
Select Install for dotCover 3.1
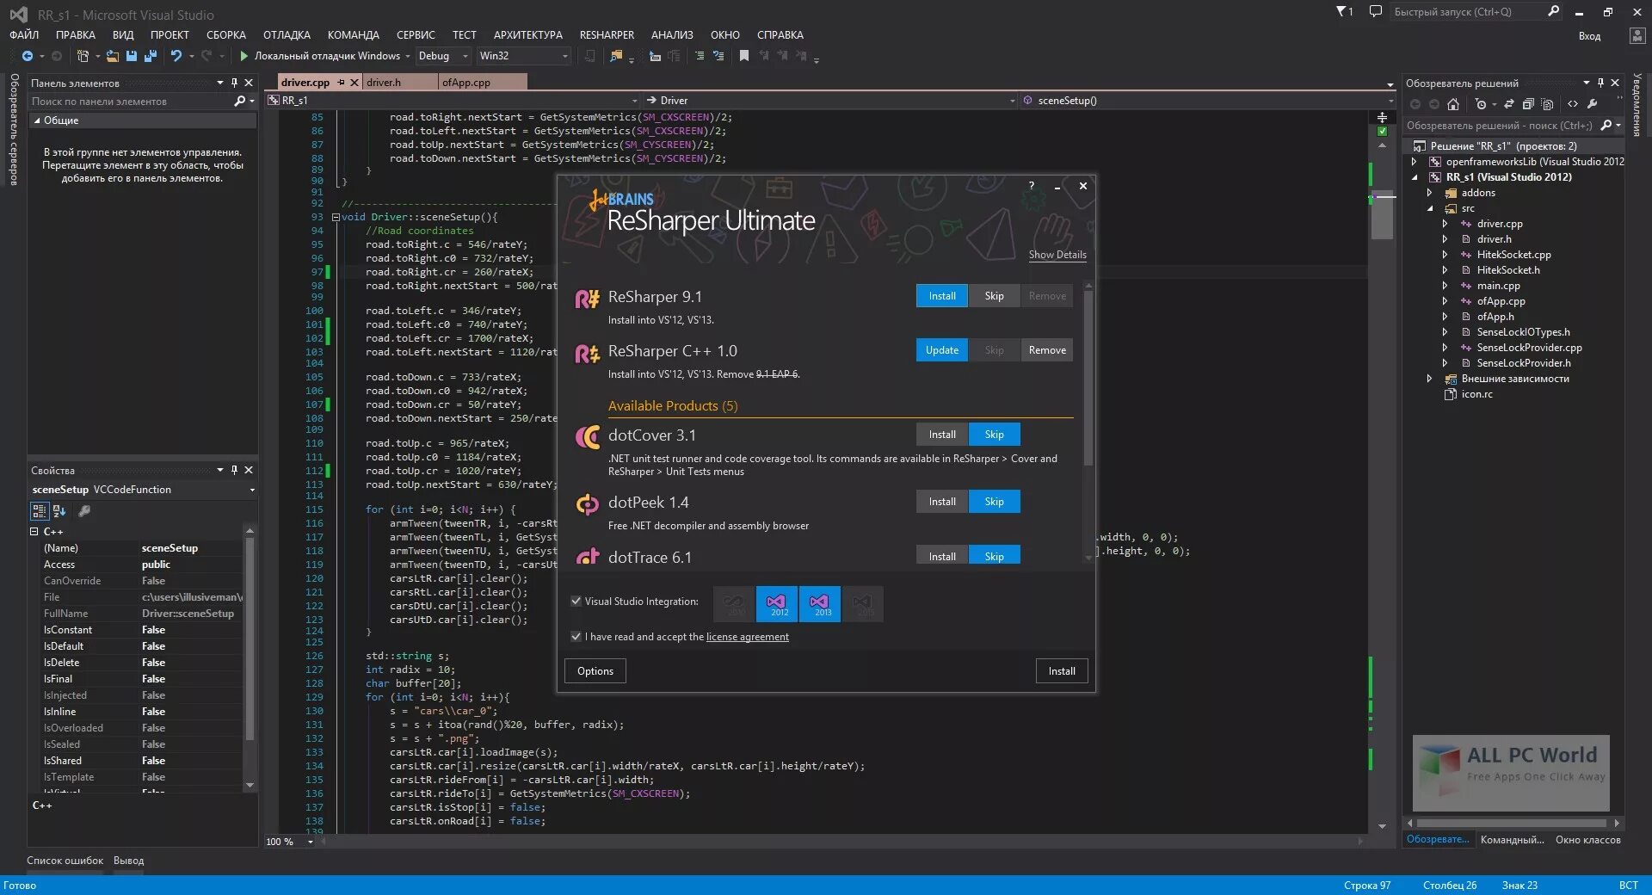[x=942, y=435]
